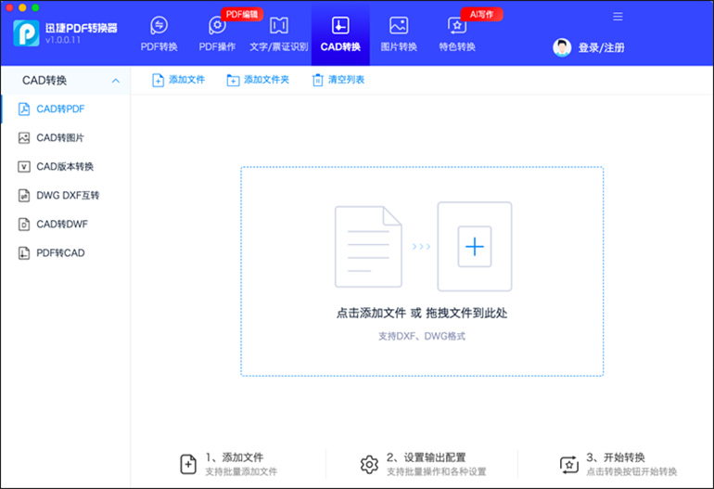The height and width of the screenshot is (489, 714).
Task: Click the 添加文件 button text
Action: point(186,80)
